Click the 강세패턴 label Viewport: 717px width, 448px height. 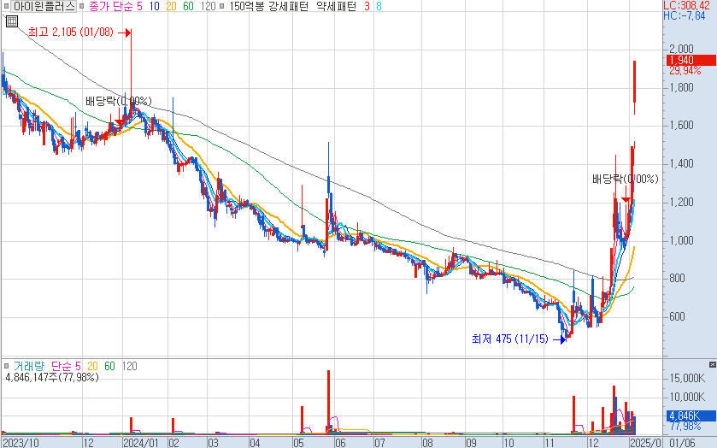coord(288,6)
